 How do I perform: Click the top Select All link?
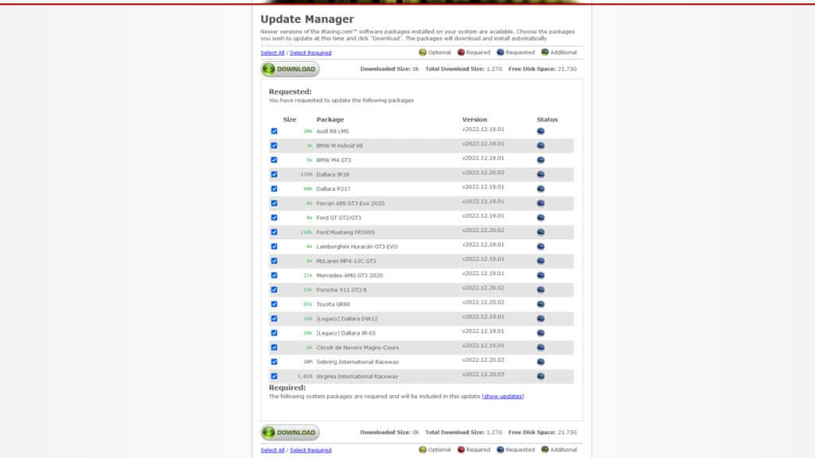pos(272,53)
